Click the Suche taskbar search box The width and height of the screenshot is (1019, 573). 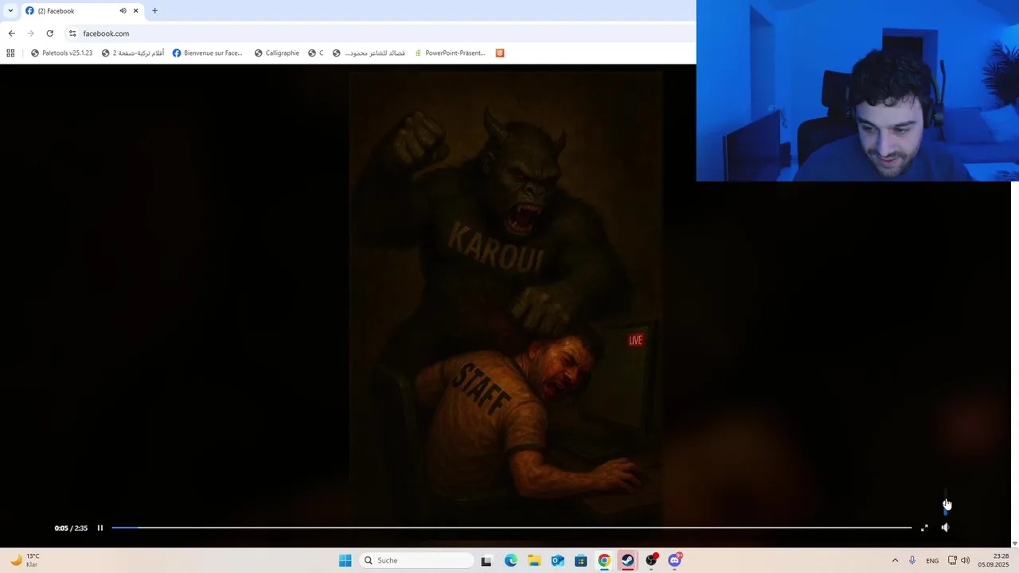tap(416, 560)
